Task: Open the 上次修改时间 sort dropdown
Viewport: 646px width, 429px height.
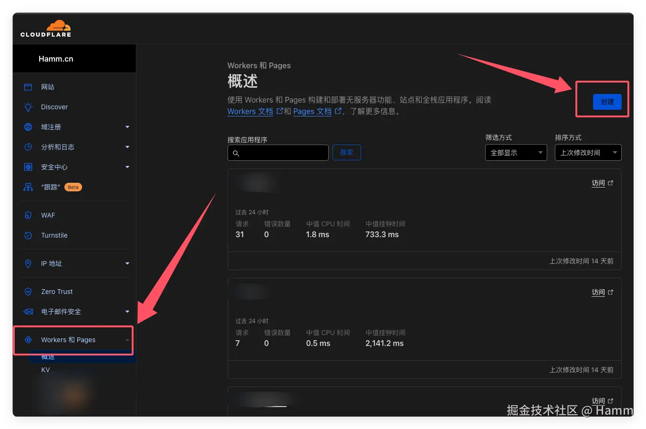Action: pos(588,152)
